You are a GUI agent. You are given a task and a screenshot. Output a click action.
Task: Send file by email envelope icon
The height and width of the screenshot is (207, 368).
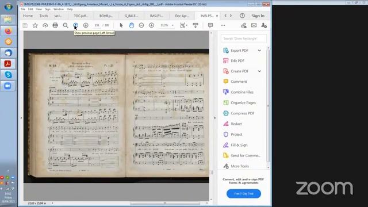tap(254, 25)
